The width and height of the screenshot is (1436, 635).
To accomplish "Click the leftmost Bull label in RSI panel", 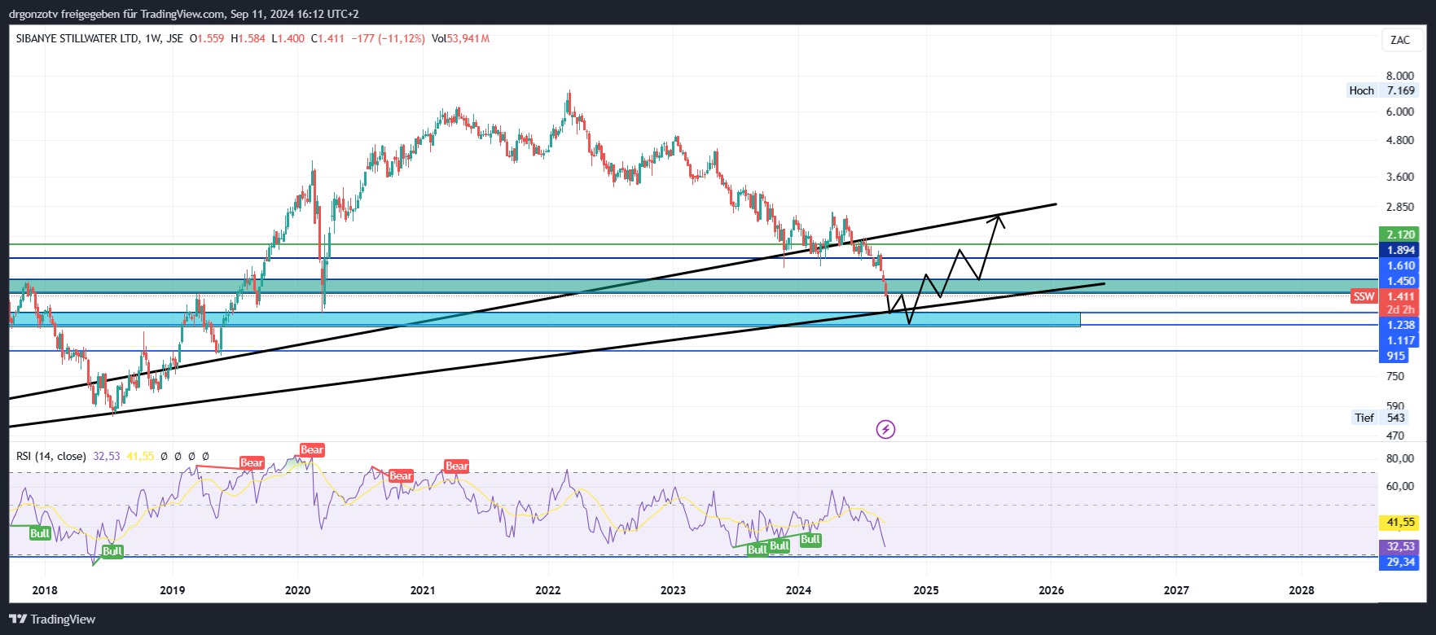I will [x=40, y=533].
